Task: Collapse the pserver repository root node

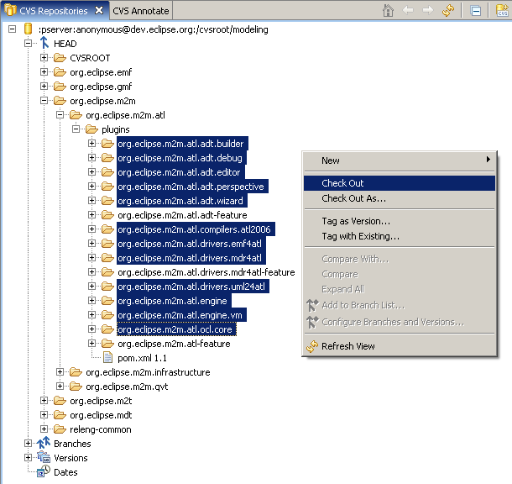Action: click(12, 29)
